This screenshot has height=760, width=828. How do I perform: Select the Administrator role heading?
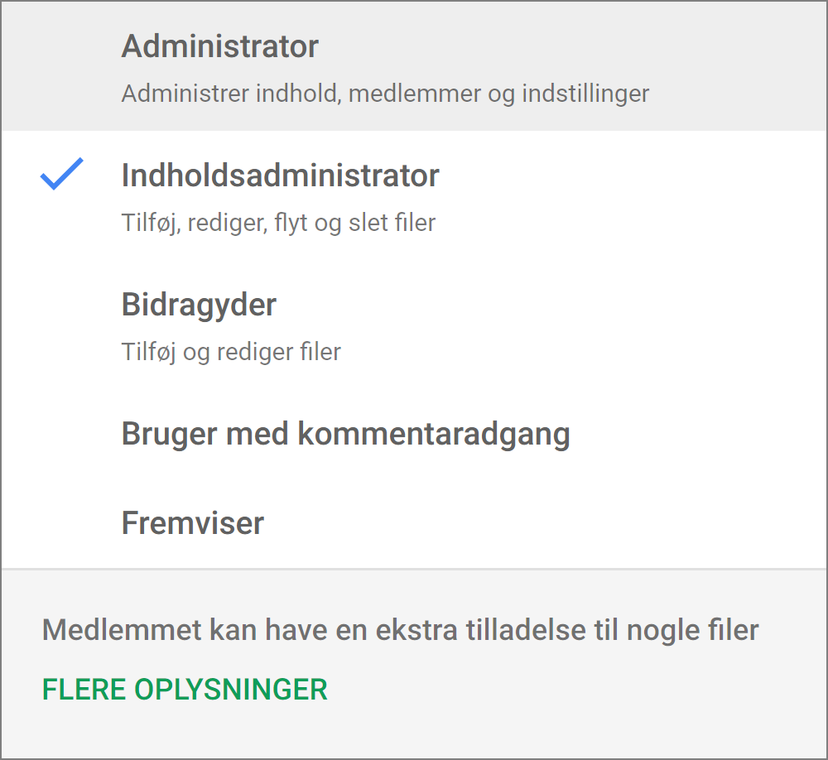pos(219,46)
